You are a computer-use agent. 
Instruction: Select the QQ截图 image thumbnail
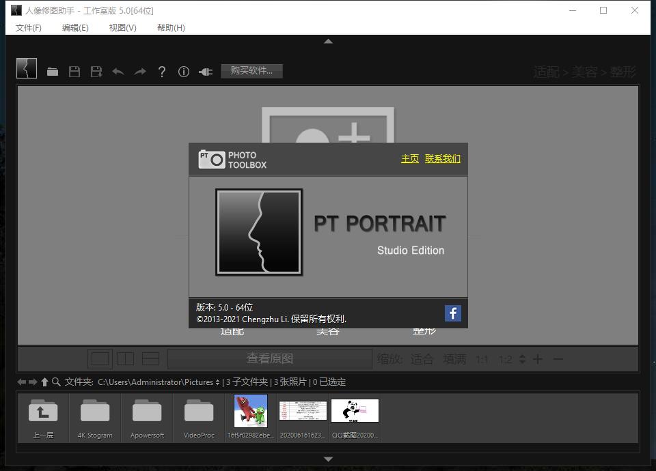[x=355, y=410]
